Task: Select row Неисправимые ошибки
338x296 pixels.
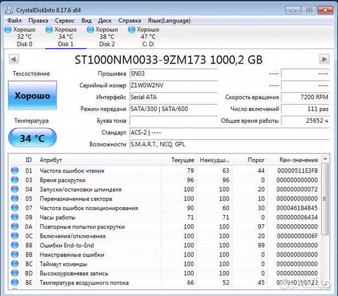Action: click(x=165, y=254)
